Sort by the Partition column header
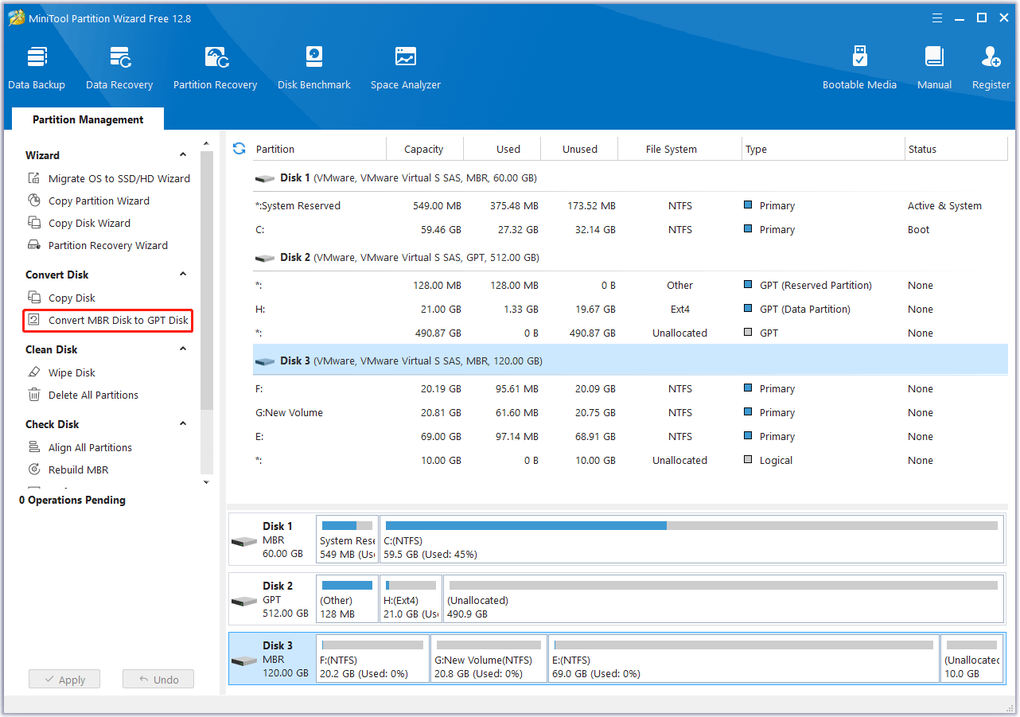Screen dimensions: 1020x717 tap(319, 149)
